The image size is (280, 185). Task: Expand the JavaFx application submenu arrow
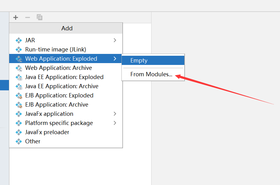pos(115,114)
